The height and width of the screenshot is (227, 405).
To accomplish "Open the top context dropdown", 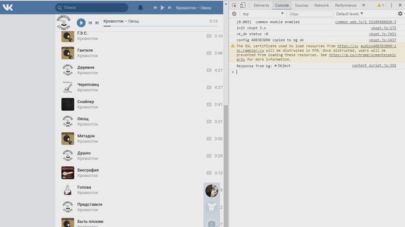I will point(263,14).
